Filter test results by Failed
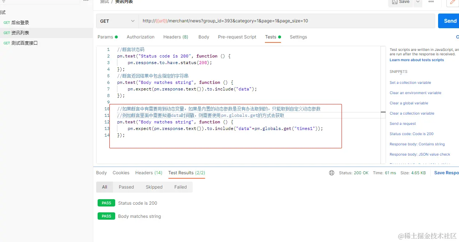This screenshot has height=242, width=459. tap(181, 187)
